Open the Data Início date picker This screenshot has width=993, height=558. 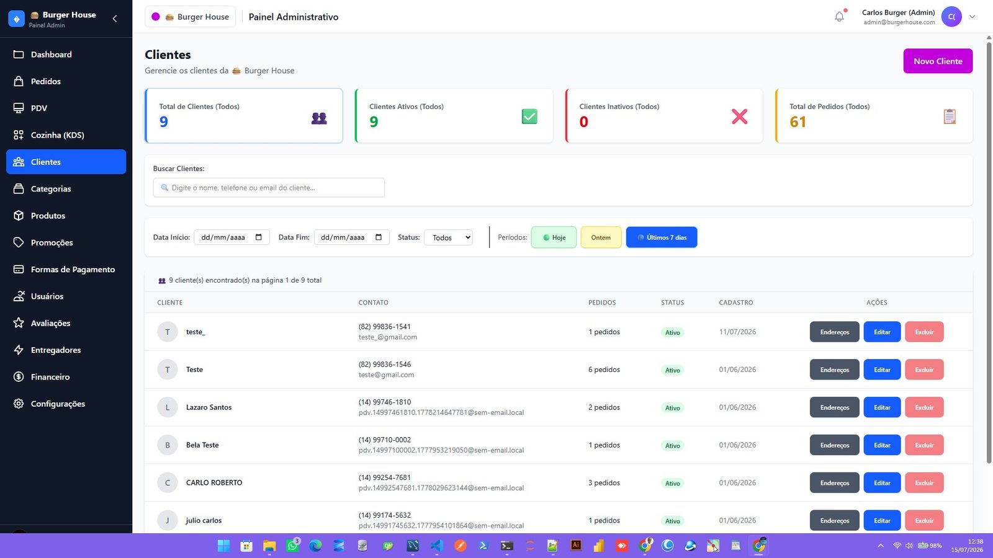[259, 237]
